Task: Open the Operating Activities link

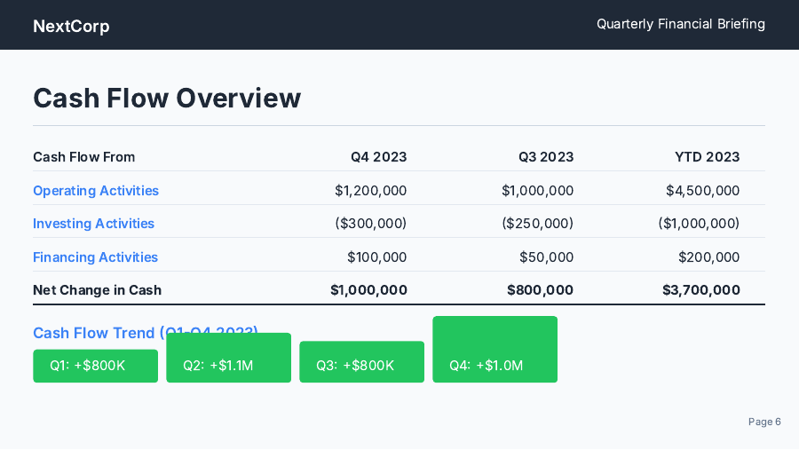Action: click(x=96, y=191)
